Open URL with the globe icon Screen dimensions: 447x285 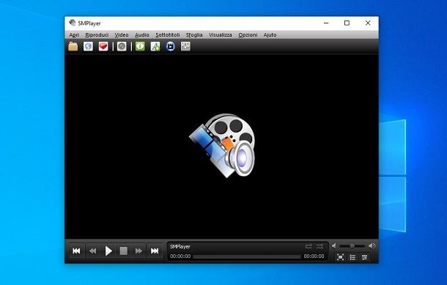click(x=88, y=46)
